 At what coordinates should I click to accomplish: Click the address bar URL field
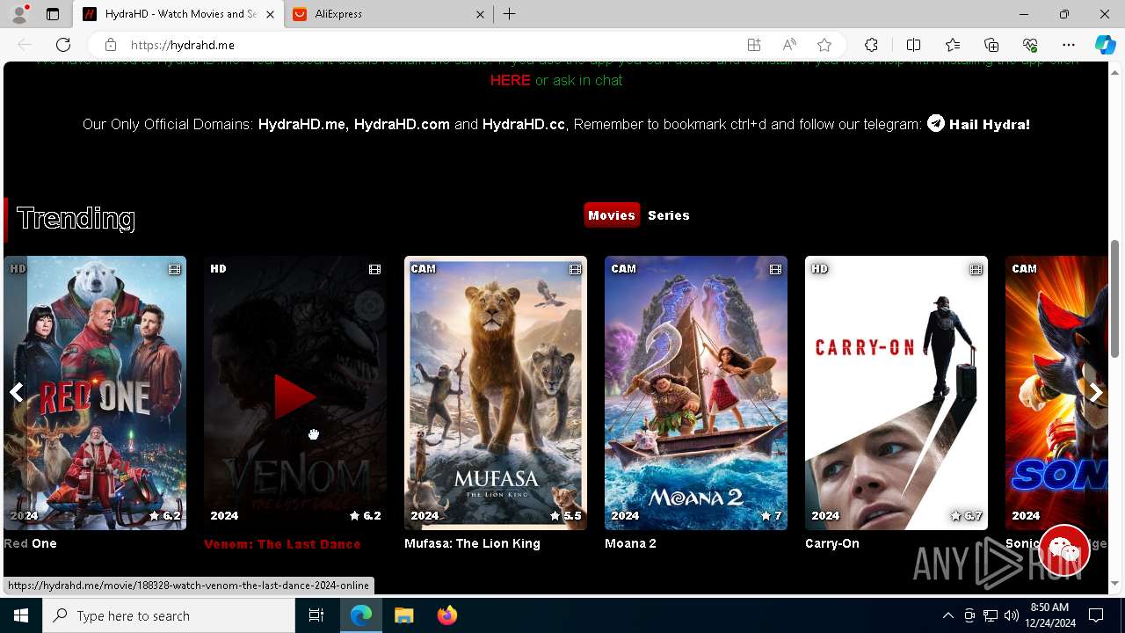(431, 45)
